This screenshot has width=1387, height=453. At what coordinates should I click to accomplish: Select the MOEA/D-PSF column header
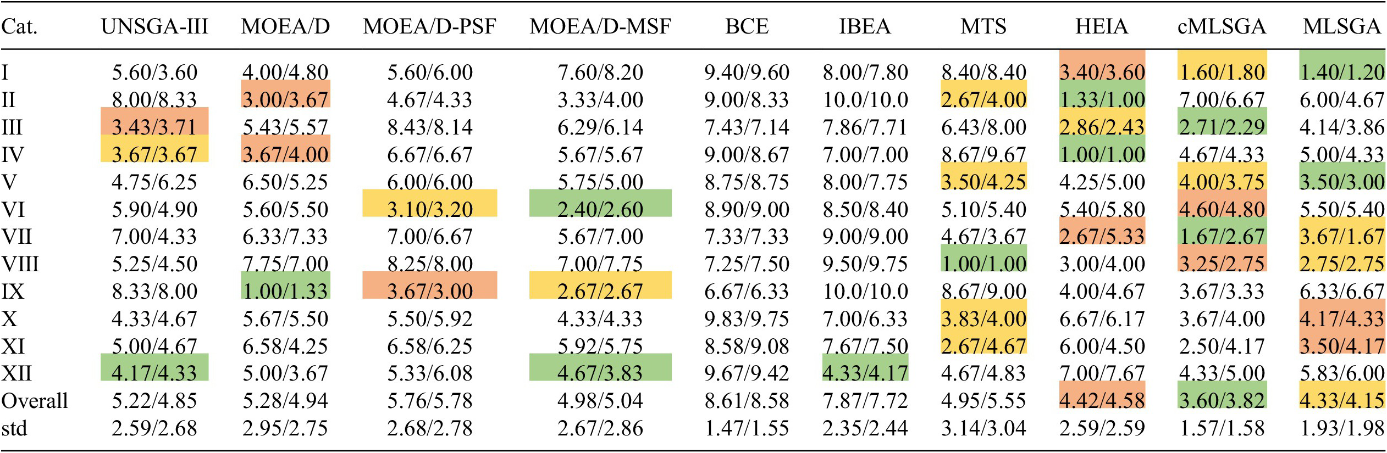(x=429, y=27)
